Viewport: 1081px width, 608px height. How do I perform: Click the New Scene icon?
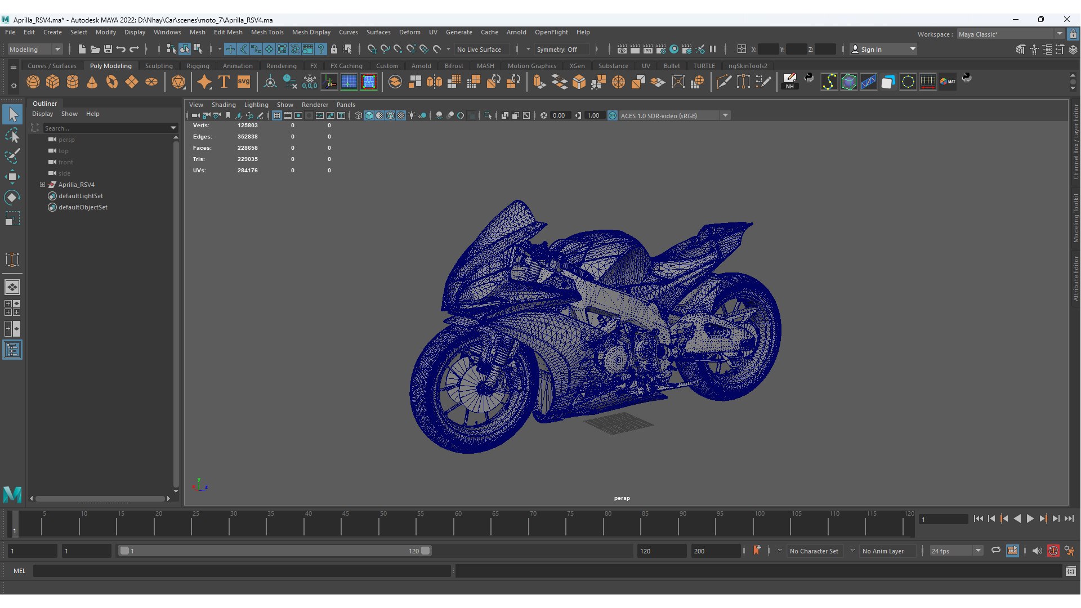coord(82,50)
